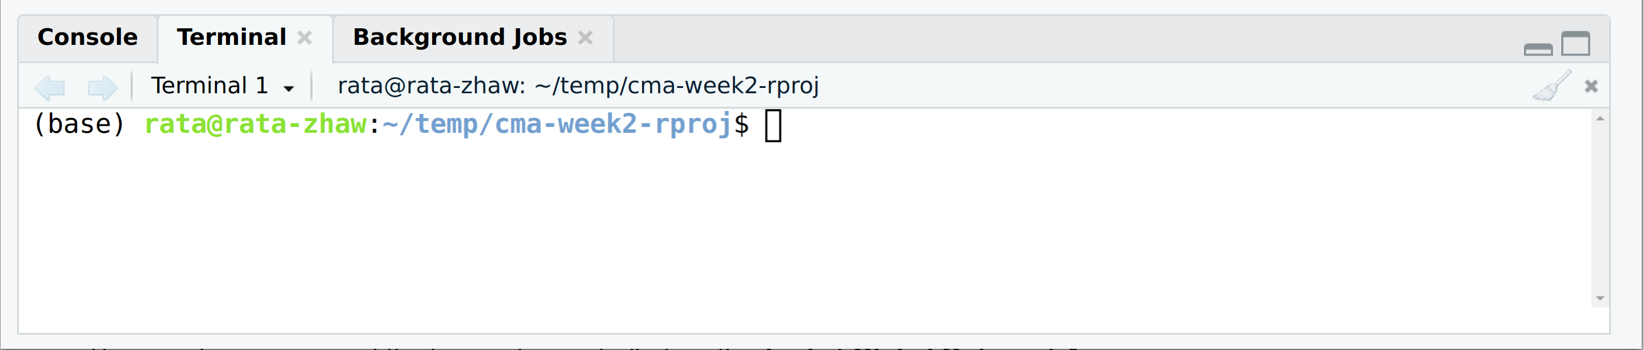
Task: Activate the Terminal tab
Action: (x=231, y=38)
